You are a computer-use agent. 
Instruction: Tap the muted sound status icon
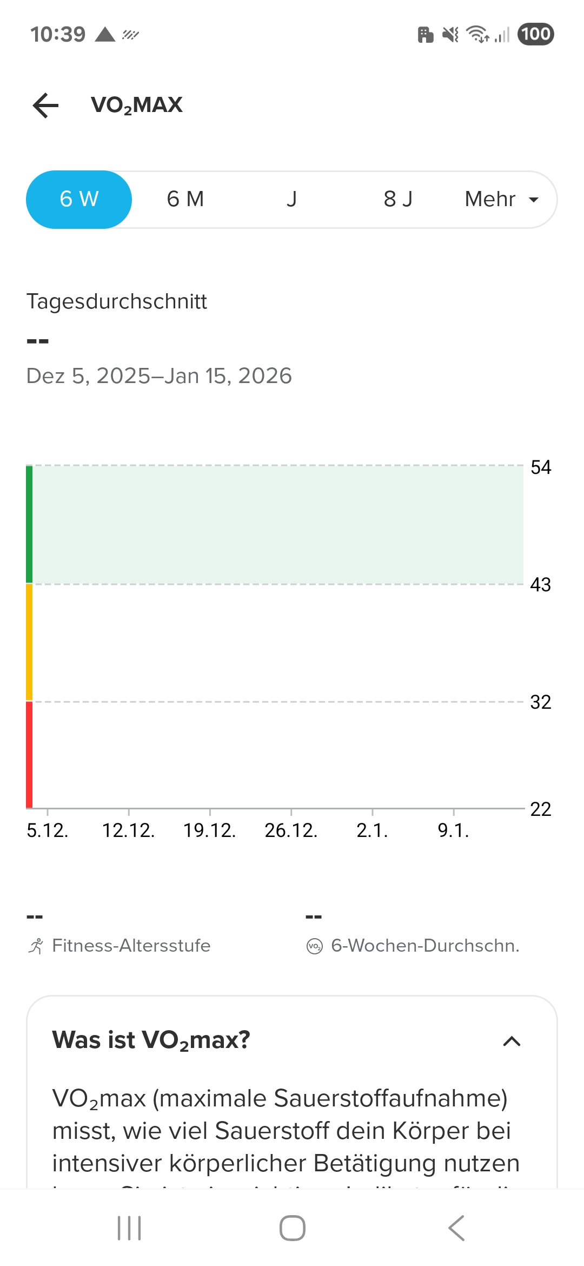450,35
